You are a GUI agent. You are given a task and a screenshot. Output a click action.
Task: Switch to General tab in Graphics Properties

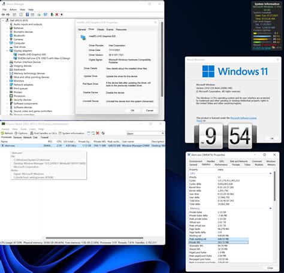coord(81,29)
